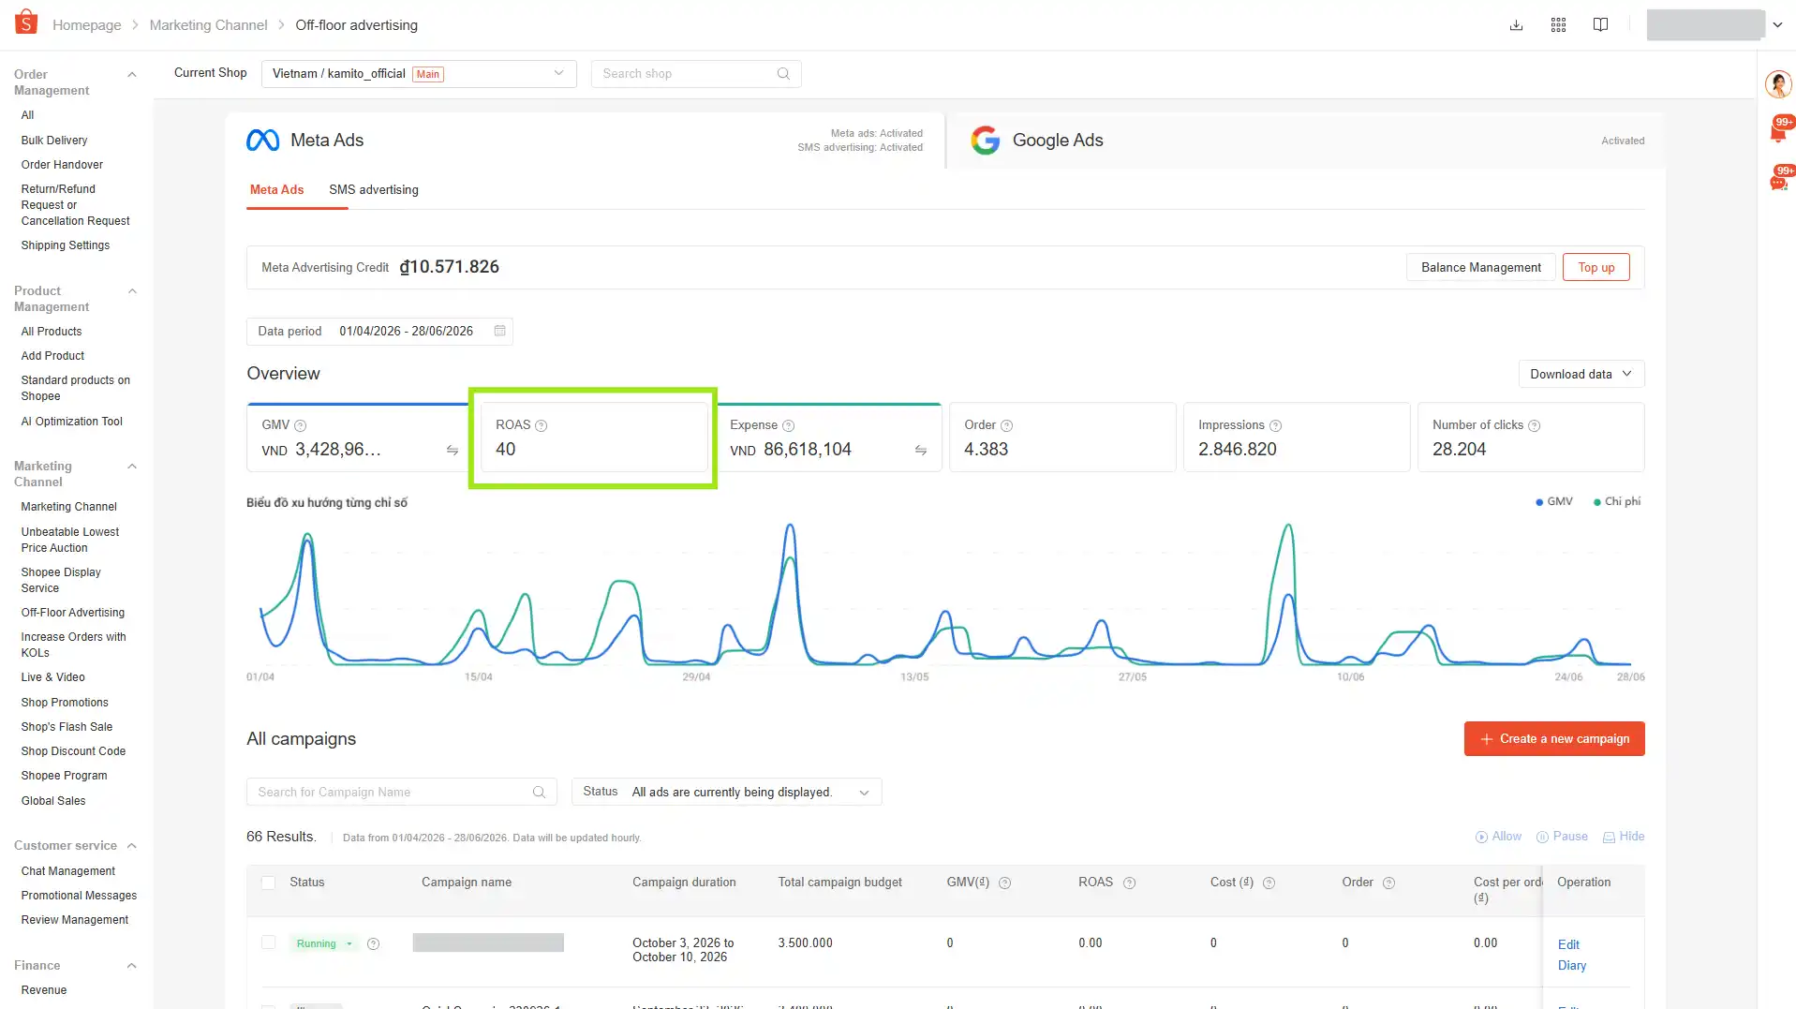Toggle Chi phí series in chart legend
This screenshot has height=1009, width=1796.
click(1617, 502)
